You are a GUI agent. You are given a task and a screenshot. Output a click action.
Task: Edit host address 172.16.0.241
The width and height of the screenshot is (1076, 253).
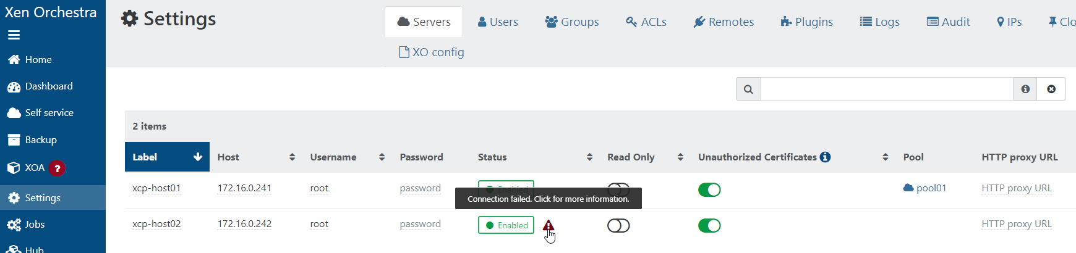pyautogui.click(x=244, y=188)
